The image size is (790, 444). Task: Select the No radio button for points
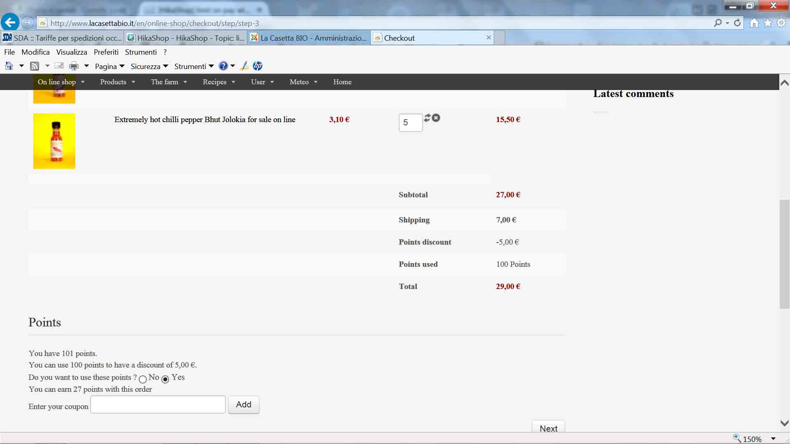(143, 379)
